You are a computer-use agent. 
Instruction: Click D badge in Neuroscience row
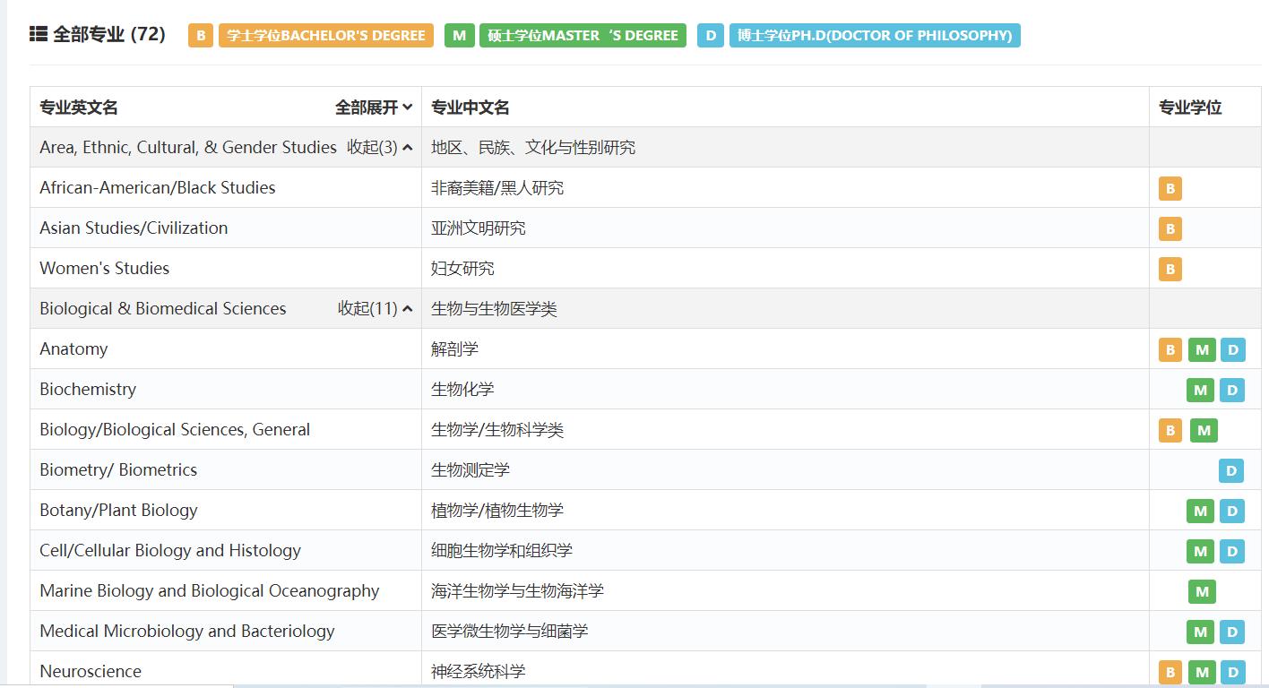click(1232, 672)
